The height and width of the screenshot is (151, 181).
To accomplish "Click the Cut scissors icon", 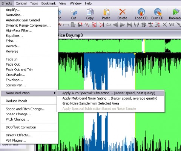I will (74, 12).
